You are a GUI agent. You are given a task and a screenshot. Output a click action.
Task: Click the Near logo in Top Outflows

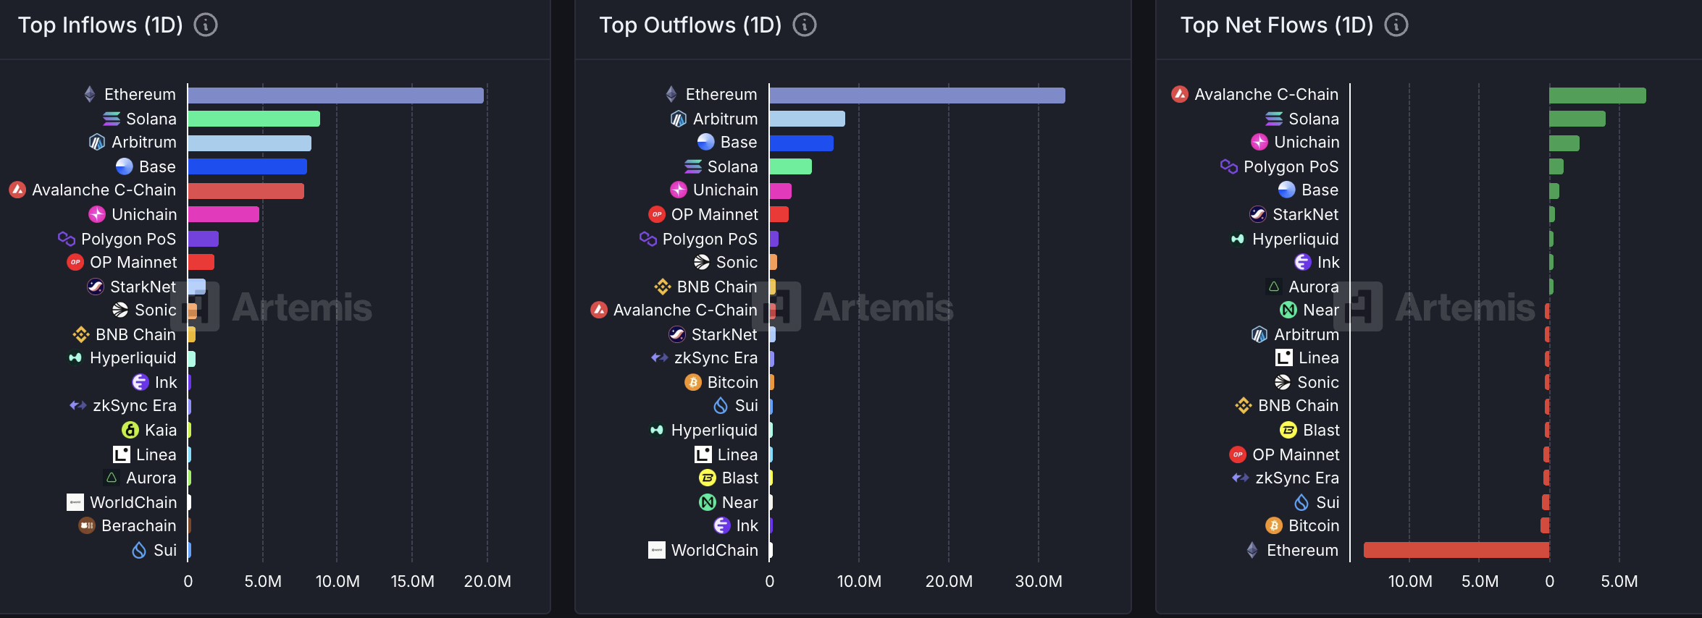708,502
